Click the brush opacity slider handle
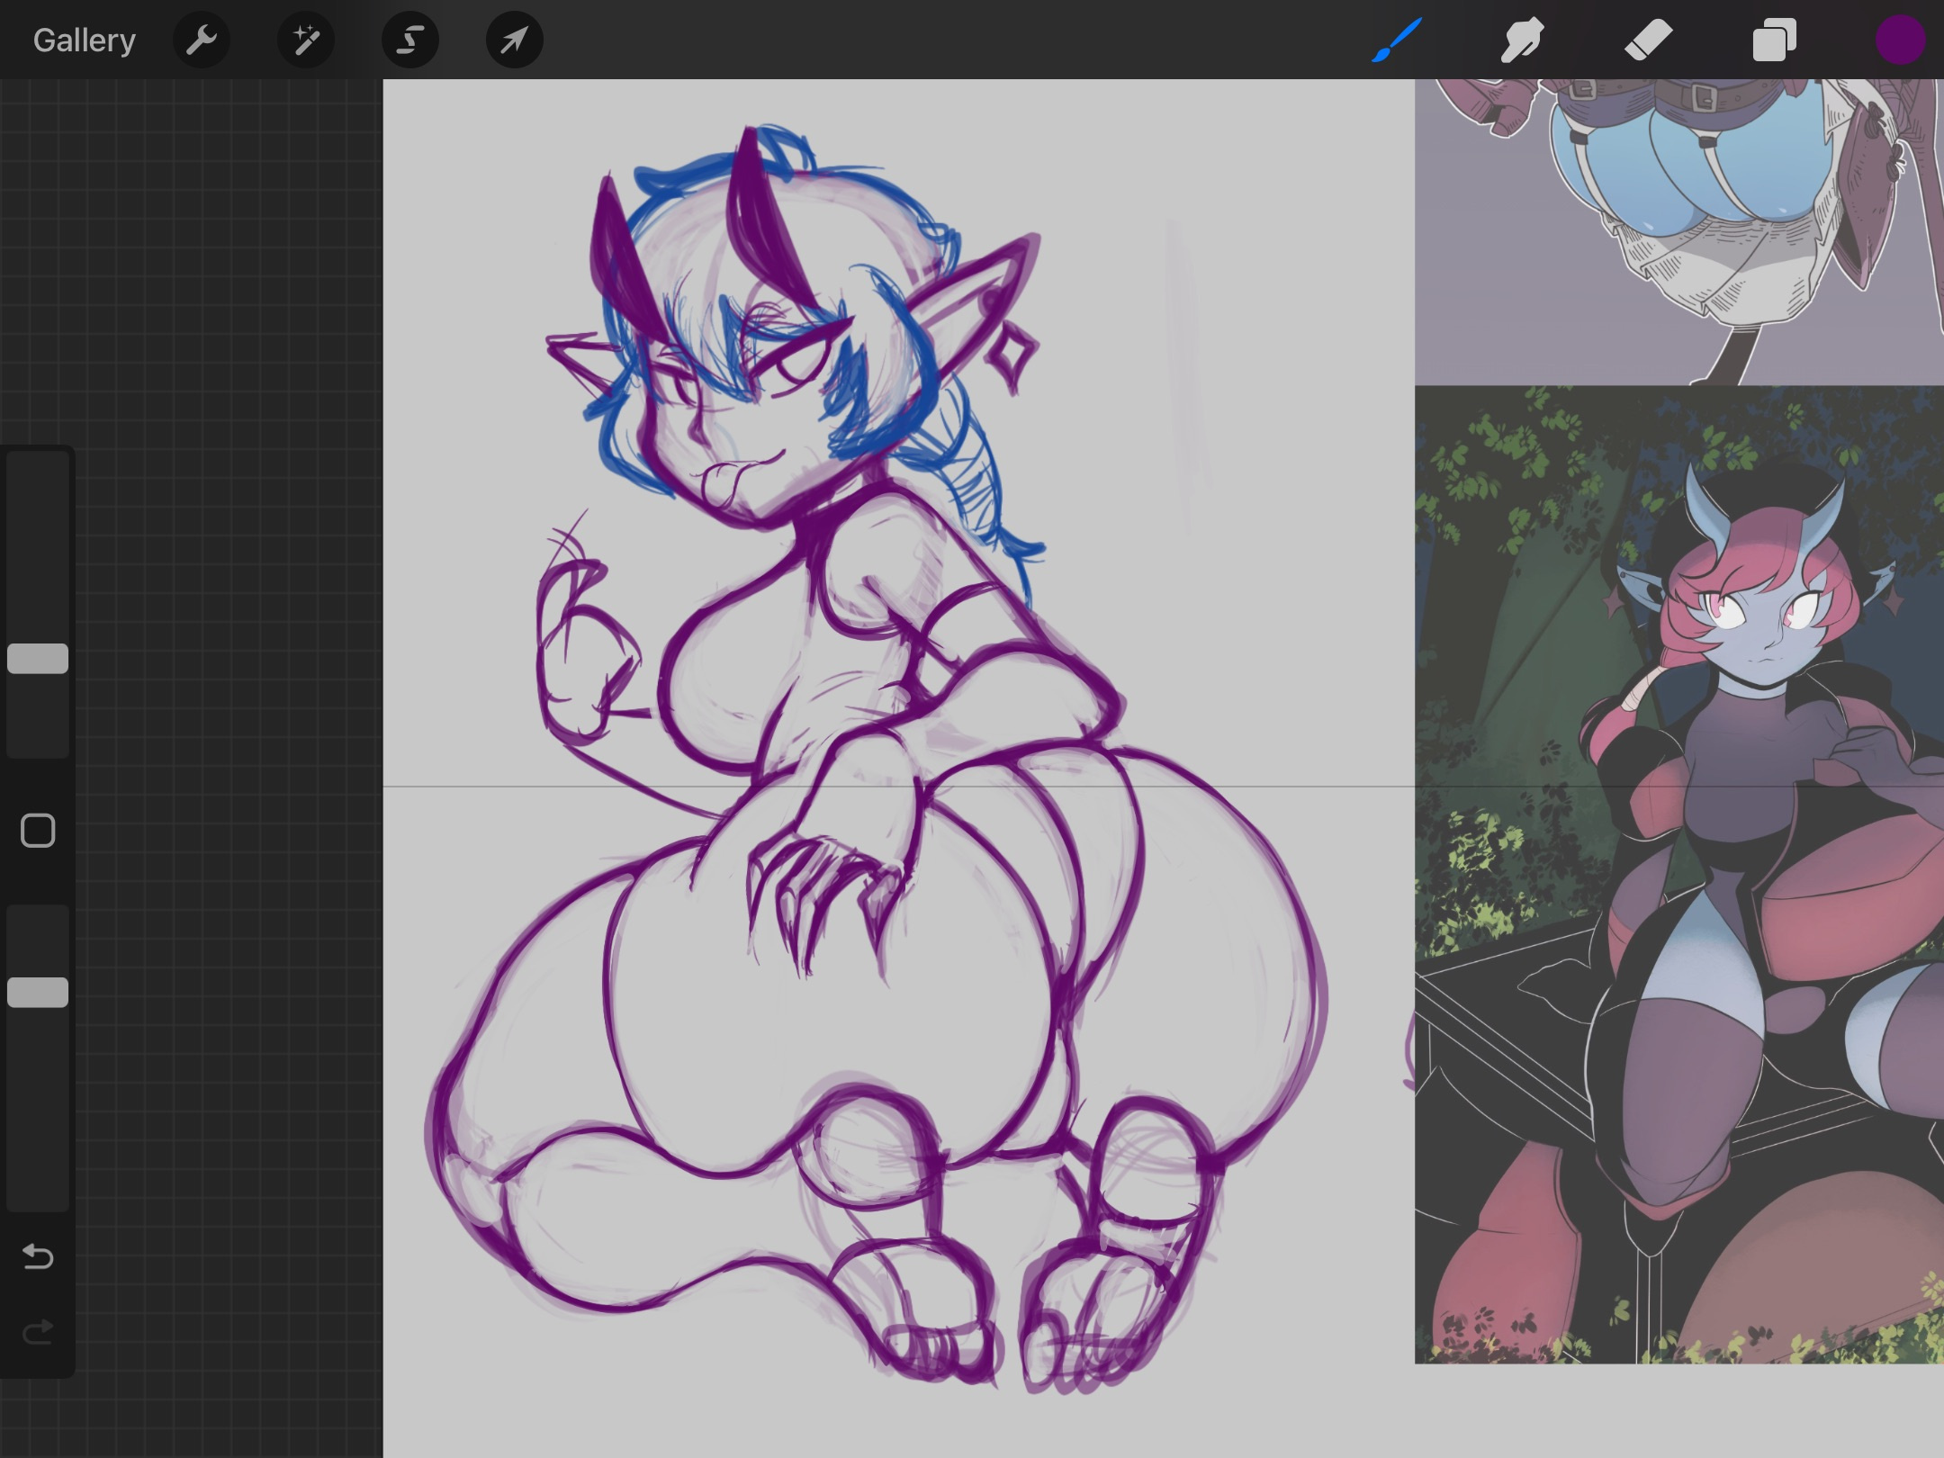 tap(38, 992)
